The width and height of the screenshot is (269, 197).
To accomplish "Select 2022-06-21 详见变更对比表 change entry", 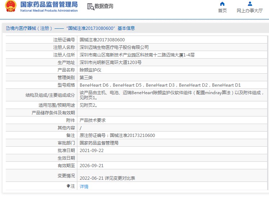I will click(108, 178).
